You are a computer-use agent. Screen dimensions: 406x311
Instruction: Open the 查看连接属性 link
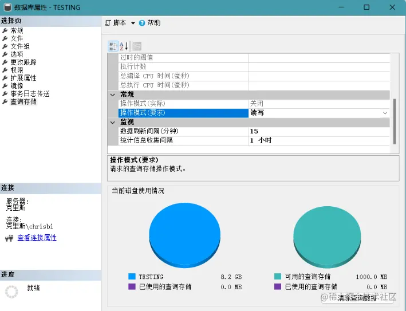[x=37, y=238]
